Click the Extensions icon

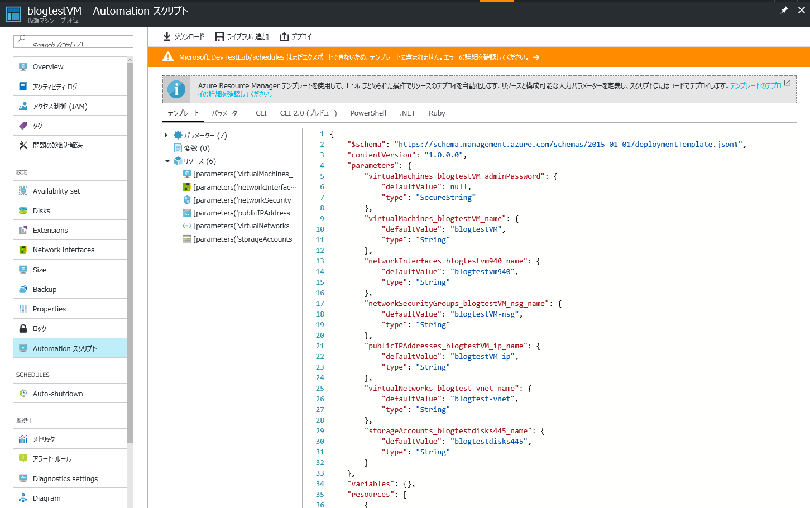tap(23, 230)
